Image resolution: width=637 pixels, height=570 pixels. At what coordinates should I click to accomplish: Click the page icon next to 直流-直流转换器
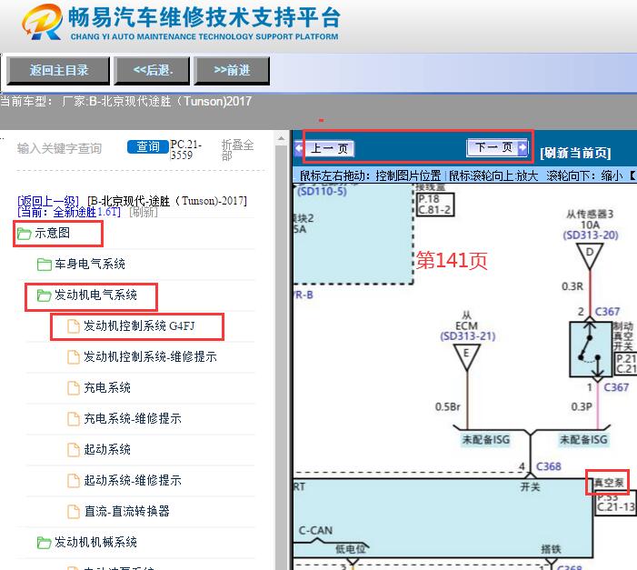click(73, 512)
